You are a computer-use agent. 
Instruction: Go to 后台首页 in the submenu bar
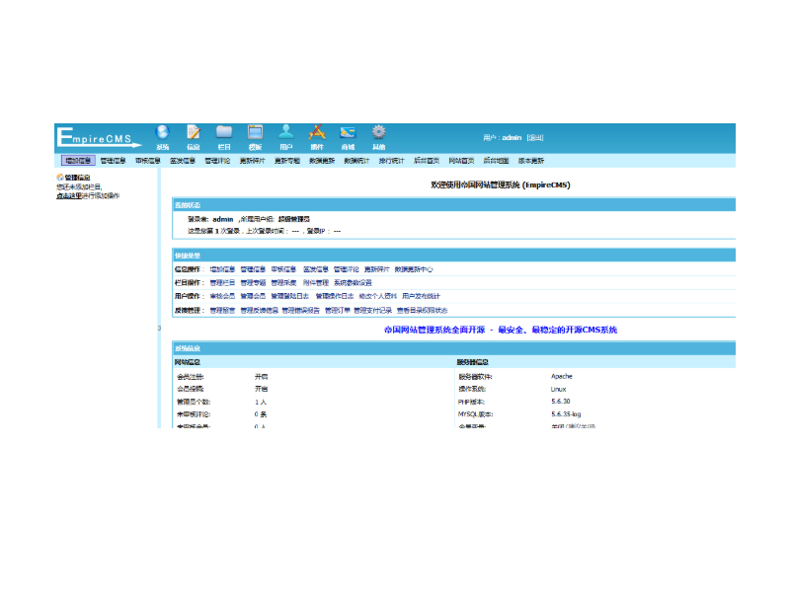(x=426, y=160)
